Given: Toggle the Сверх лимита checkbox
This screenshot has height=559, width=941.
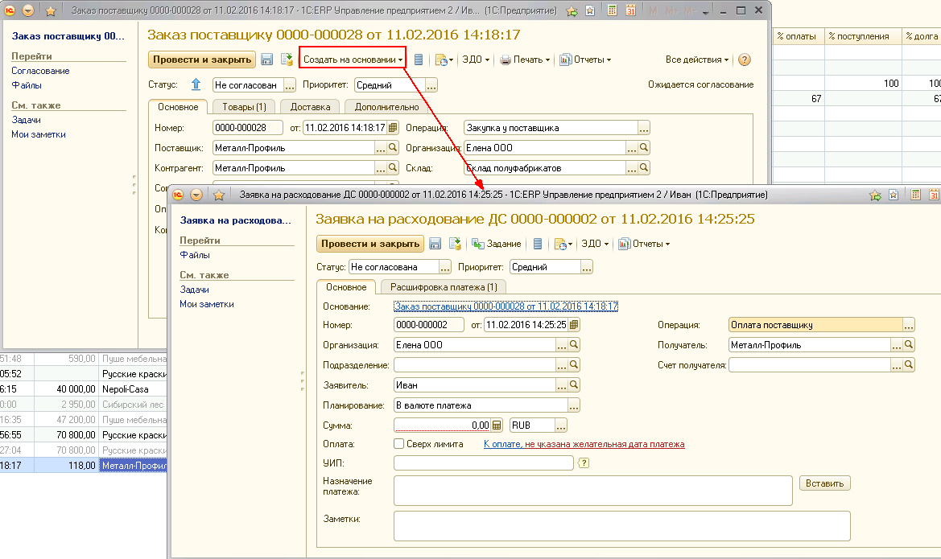Looking at the screenshot, I should 398,444.
